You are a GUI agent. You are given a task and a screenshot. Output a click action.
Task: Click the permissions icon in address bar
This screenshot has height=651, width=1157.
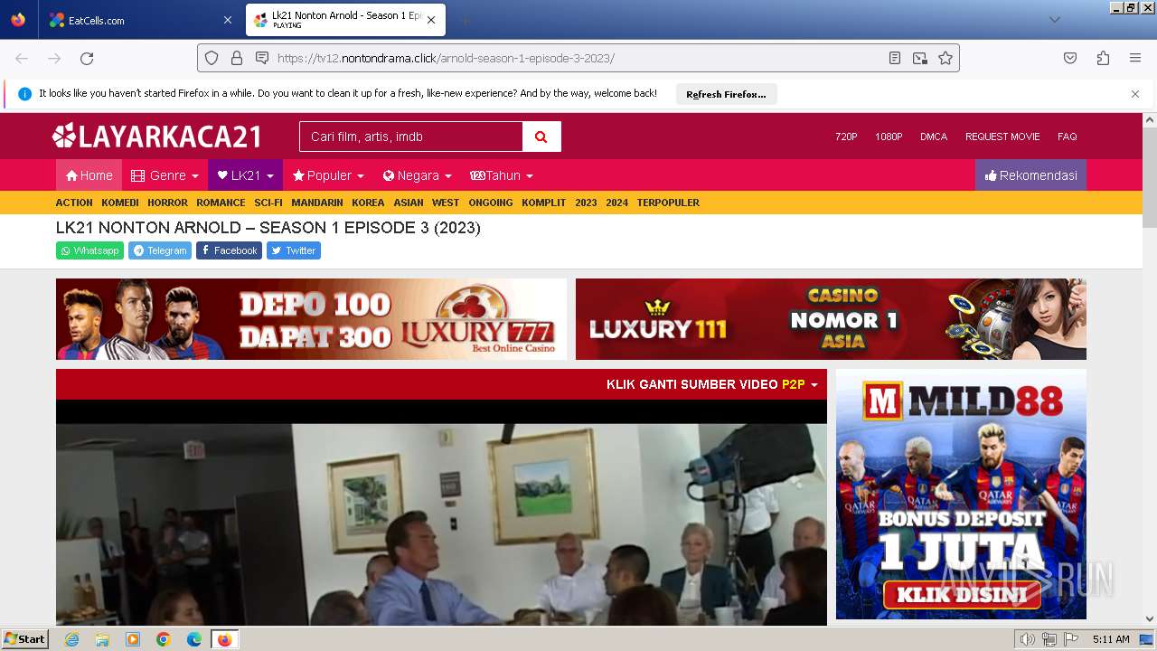click(262, 58)
